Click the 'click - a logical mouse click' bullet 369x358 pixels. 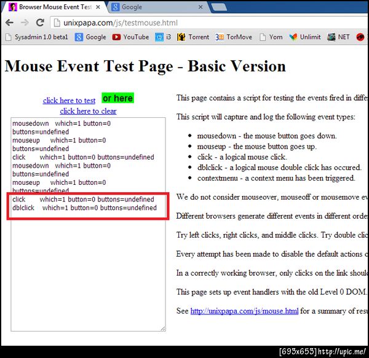click(x=242, y=157)
